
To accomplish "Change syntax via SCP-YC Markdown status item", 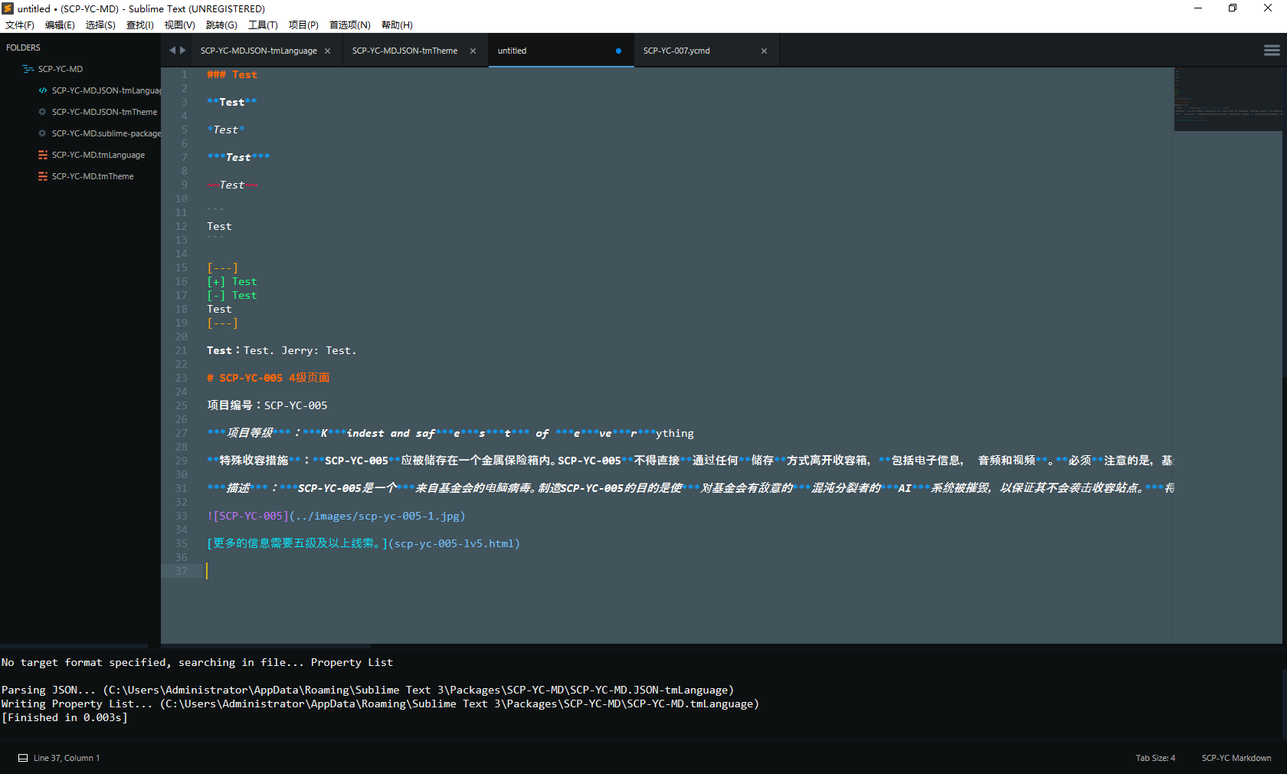I will coord(1236,758).
